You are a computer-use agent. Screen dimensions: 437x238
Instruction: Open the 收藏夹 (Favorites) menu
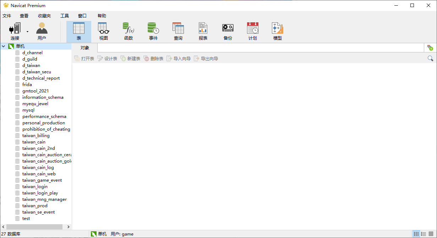44,16
